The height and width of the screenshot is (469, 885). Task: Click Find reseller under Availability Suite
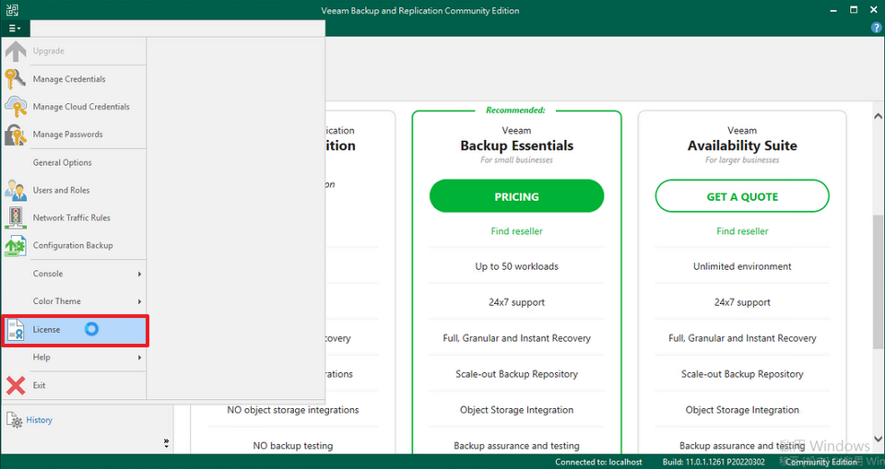(742, 231)
